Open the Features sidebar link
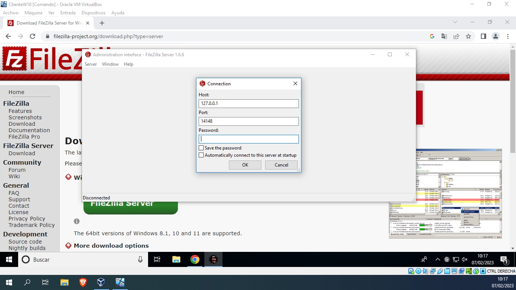The image size is (516, 290). (20, 111)
